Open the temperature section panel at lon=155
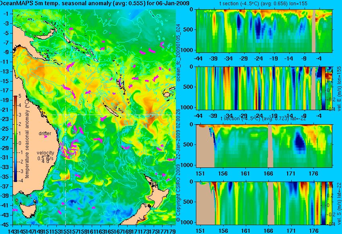The height and width of the screenshot is (234, 342). click(x=264, y=31)
